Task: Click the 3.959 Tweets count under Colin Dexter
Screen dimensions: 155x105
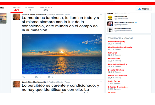Action: [114, 84]
